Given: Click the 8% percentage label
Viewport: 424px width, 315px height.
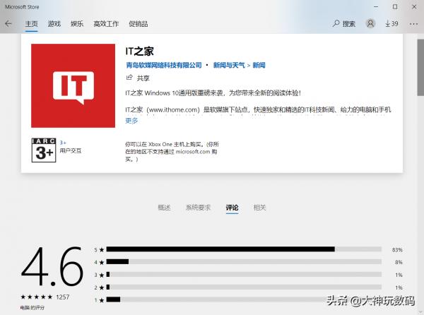Looking at the screenshot, I should [399, 262].
